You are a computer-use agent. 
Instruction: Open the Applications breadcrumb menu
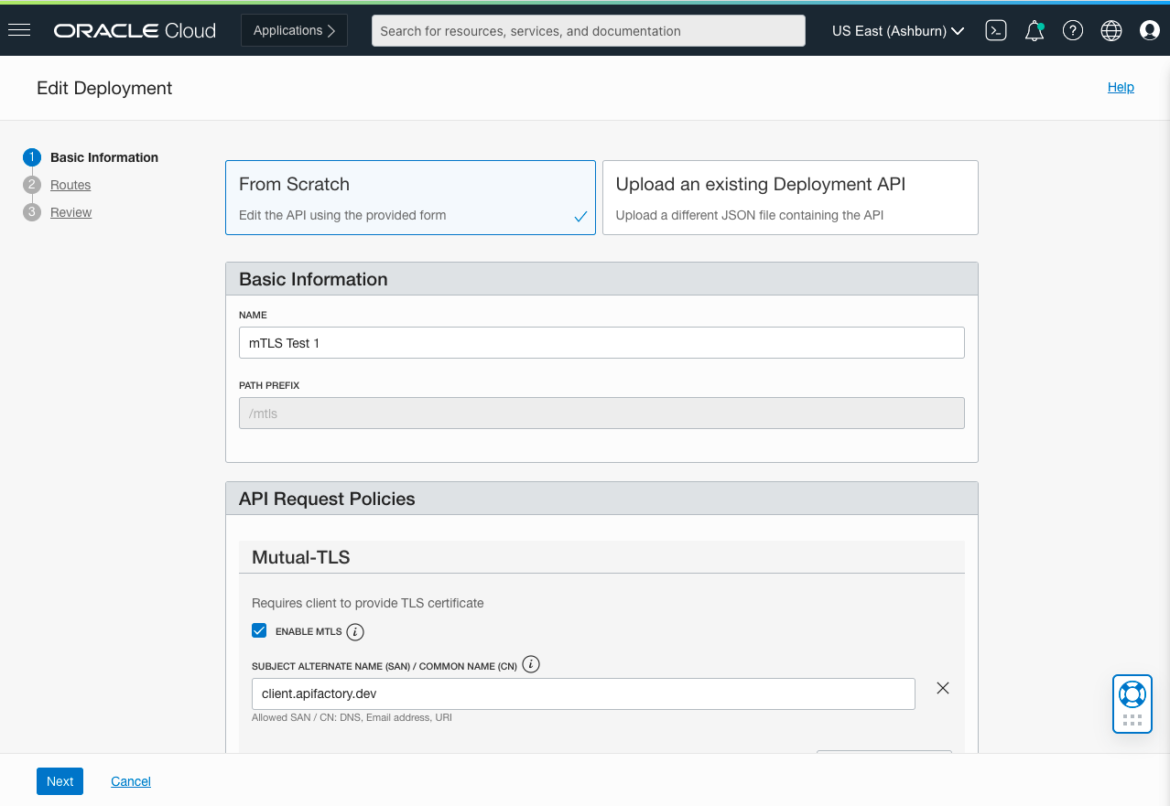coord(294,30)
